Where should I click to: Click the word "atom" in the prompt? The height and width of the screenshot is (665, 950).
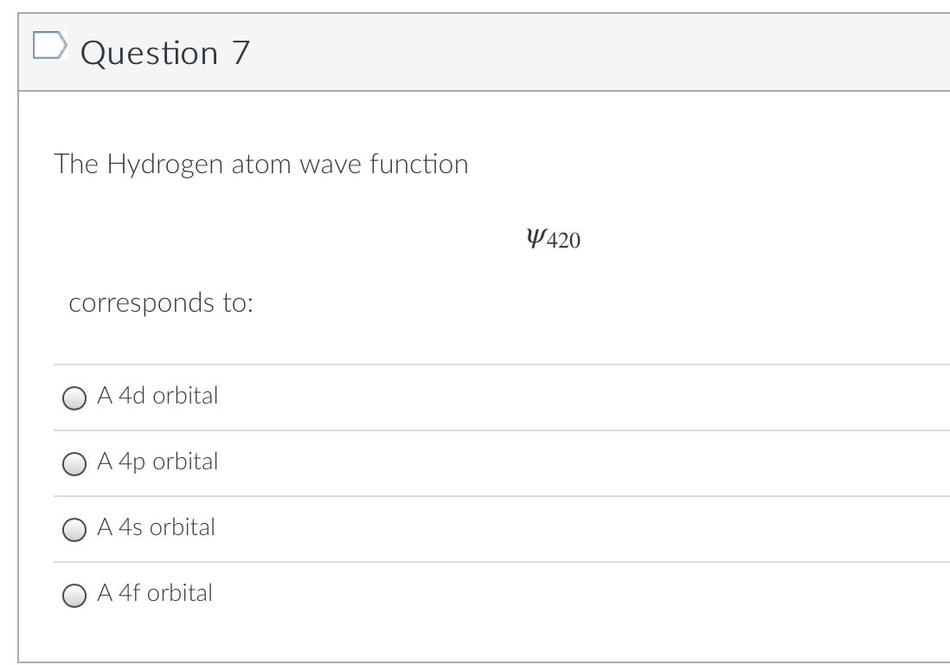(x=261, y=164)
